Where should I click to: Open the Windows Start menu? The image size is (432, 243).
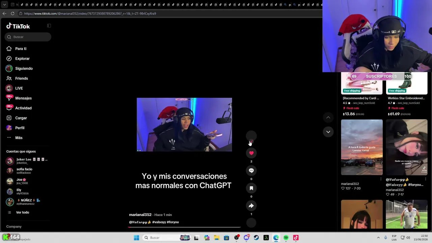click(x=136, y=238)
